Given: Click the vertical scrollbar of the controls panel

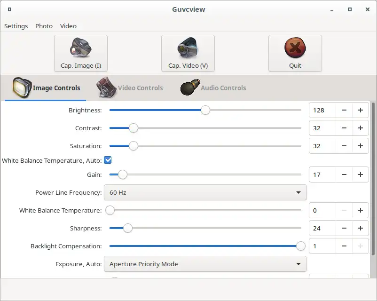Looking at the screenshot, I should click(x=373, y=179).
